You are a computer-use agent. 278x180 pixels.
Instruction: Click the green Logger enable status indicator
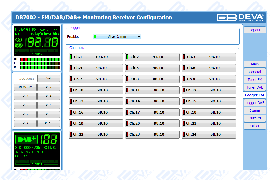tap(95, 37)
